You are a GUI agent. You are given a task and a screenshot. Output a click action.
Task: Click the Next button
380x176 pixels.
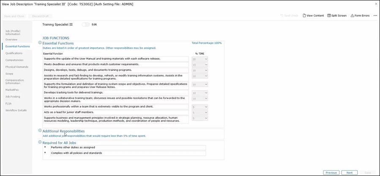(x=349, y=173)
